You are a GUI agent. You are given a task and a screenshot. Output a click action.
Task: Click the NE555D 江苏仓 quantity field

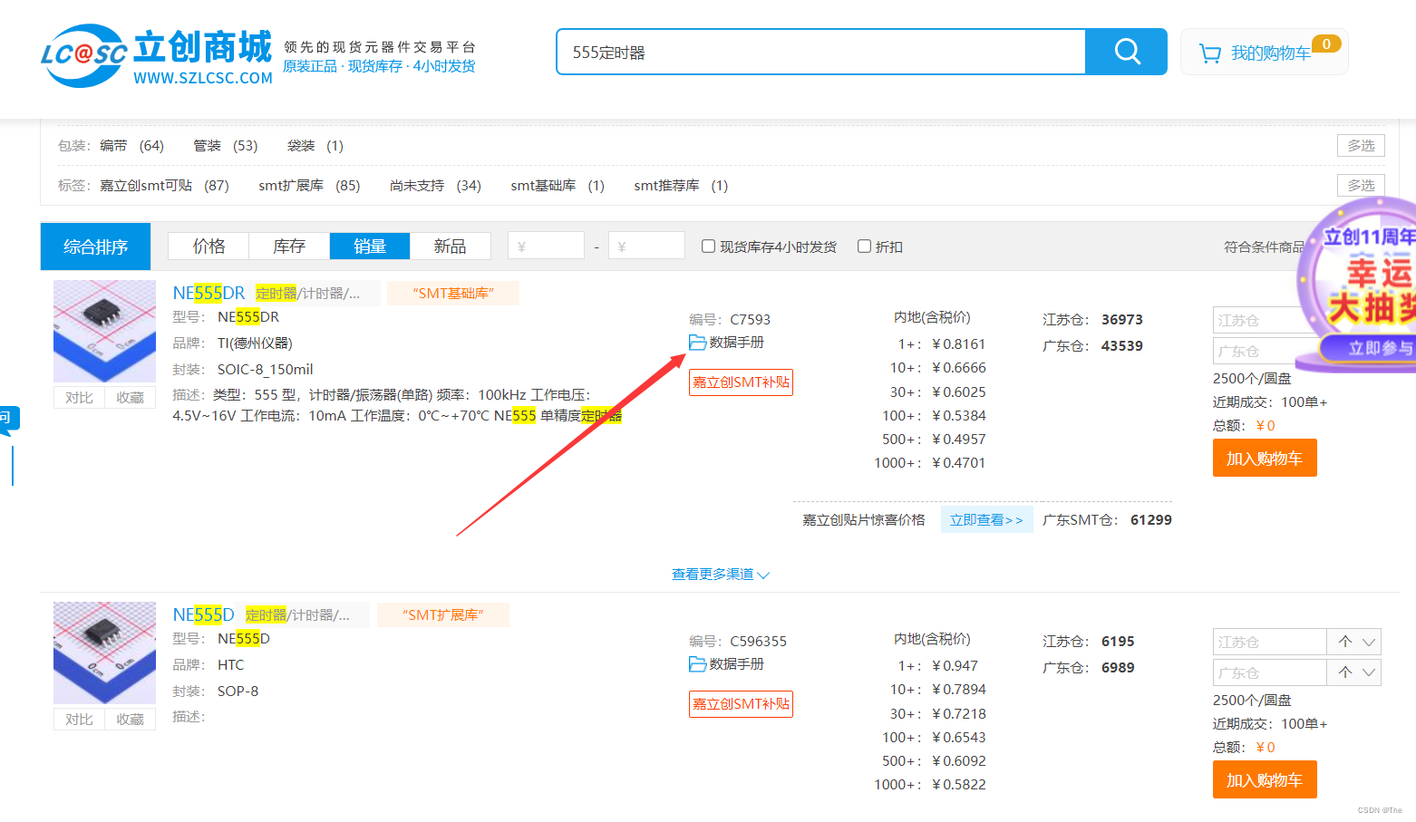pos(1270,642)
